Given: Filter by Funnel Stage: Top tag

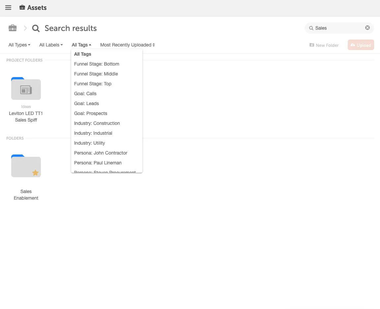Looking at the screenshot, I should (107, 84).
